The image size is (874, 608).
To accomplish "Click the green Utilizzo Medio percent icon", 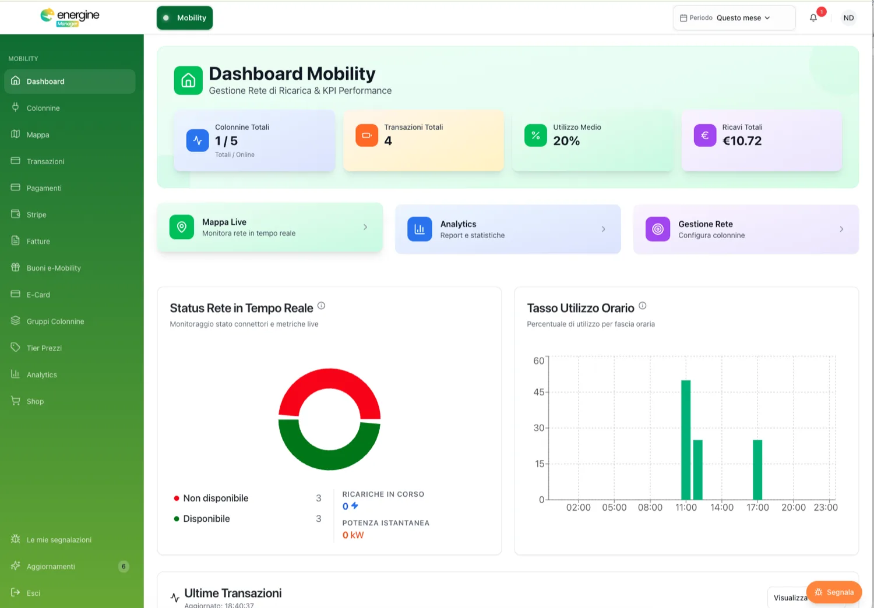I will tap(535, 135).
